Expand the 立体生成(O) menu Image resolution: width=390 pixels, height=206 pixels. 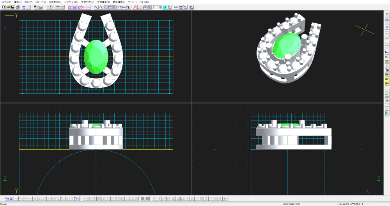click(x=87, y=2)
